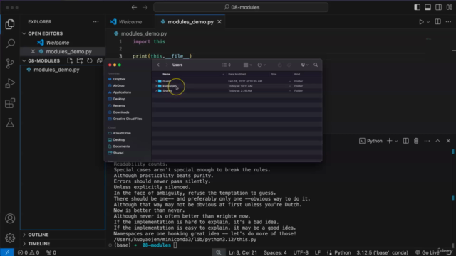Go forward with the title bar arrow

point(145,7)
